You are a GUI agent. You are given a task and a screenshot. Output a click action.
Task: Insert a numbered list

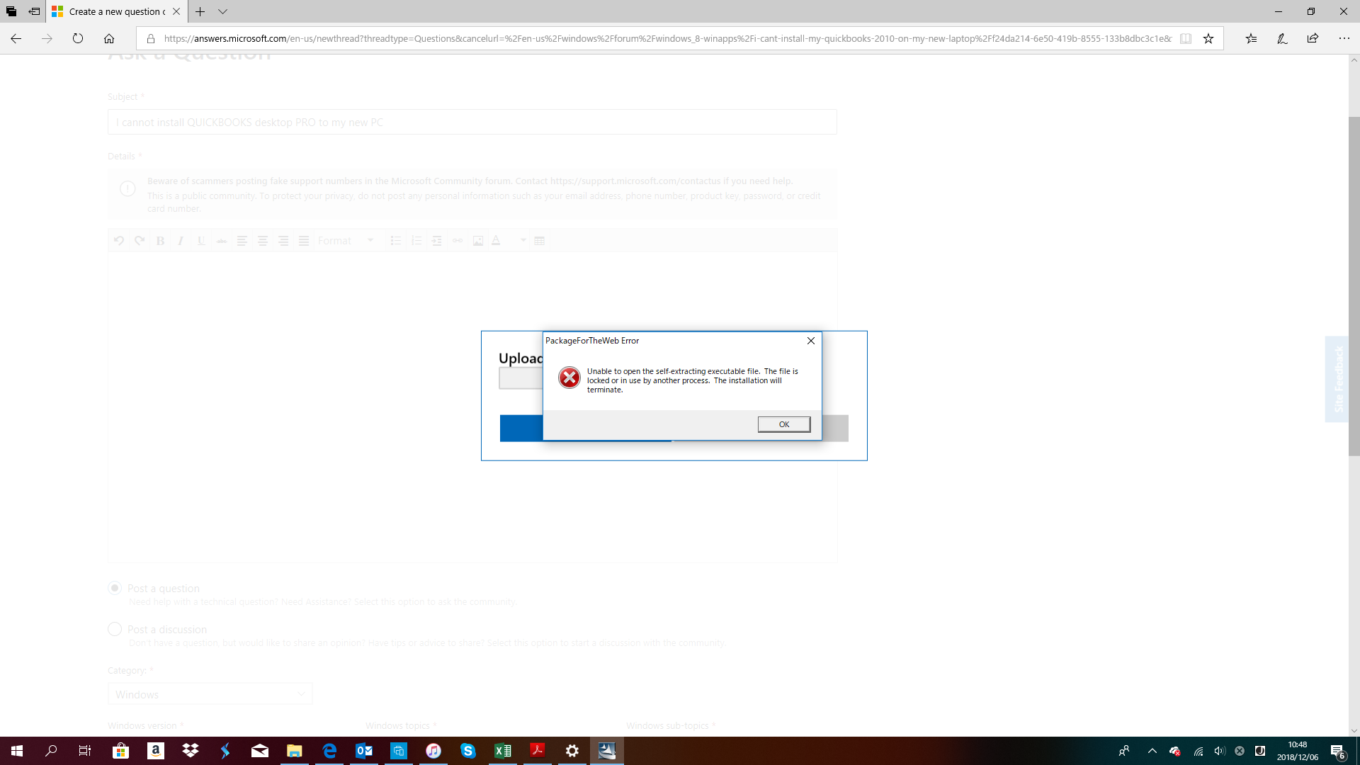click(416, 241)
